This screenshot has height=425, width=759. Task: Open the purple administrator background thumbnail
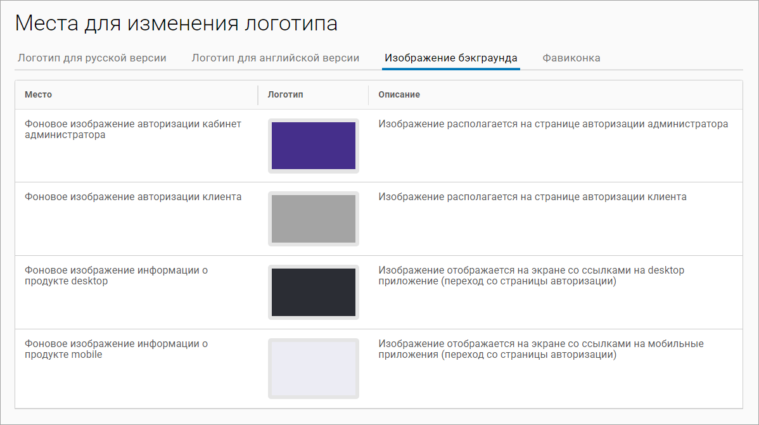click(313, 146)
